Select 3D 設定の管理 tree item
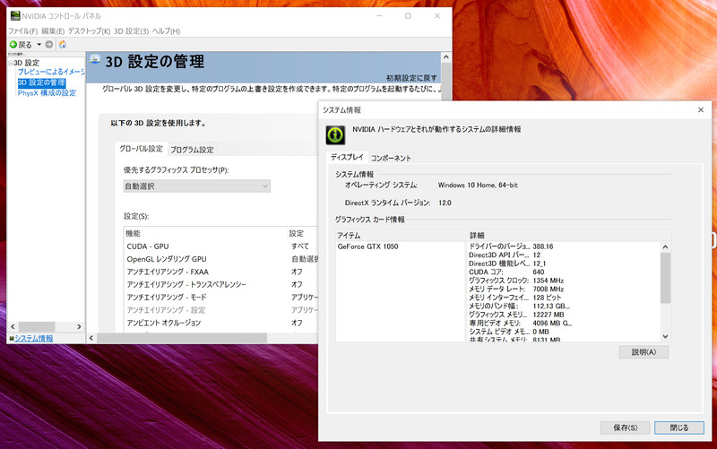 click(x=41, y=82)
